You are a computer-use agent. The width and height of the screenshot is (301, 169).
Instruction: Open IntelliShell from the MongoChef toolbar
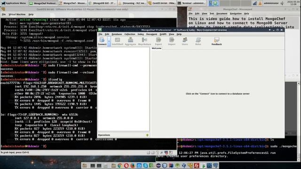point(117,41)
